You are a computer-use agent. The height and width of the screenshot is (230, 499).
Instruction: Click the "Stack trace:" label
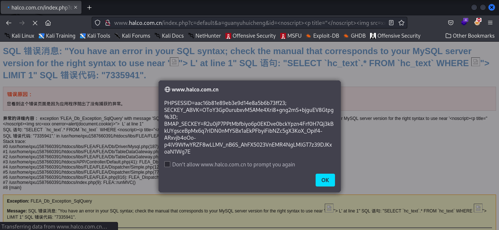click(x=14, y=141)
